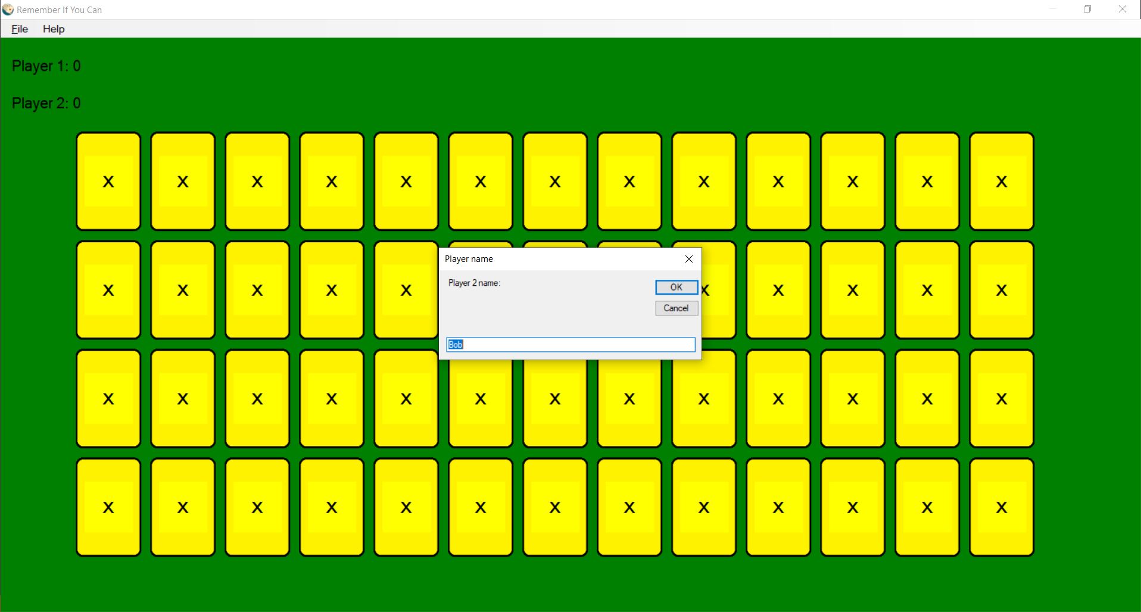1141x612 pixels.
Task: Flip the first card in the third row
Action: click(x=108, y=399)
